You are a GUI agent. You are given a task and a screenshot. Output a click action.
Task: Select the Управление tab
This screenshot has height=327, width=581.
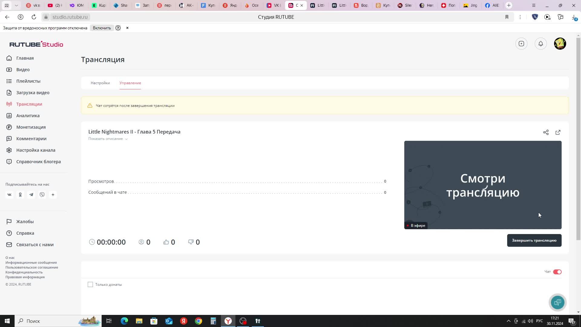130,83
